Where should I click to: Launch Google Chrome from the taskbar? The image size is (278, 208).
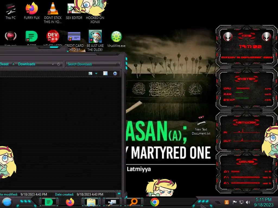click(154, 202)
